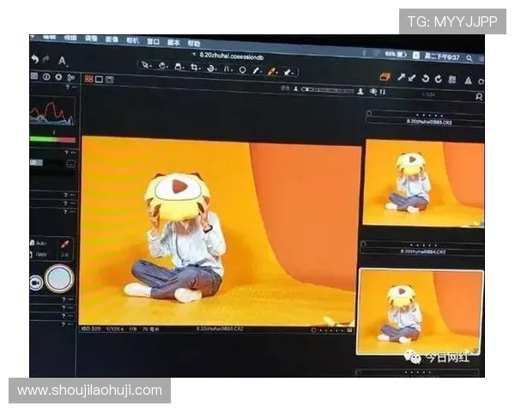The width and height of the screenshot is (515, 412).
Task: Select the Crop cursor tool
Action: pyautogui.click(x=194, y=67)
